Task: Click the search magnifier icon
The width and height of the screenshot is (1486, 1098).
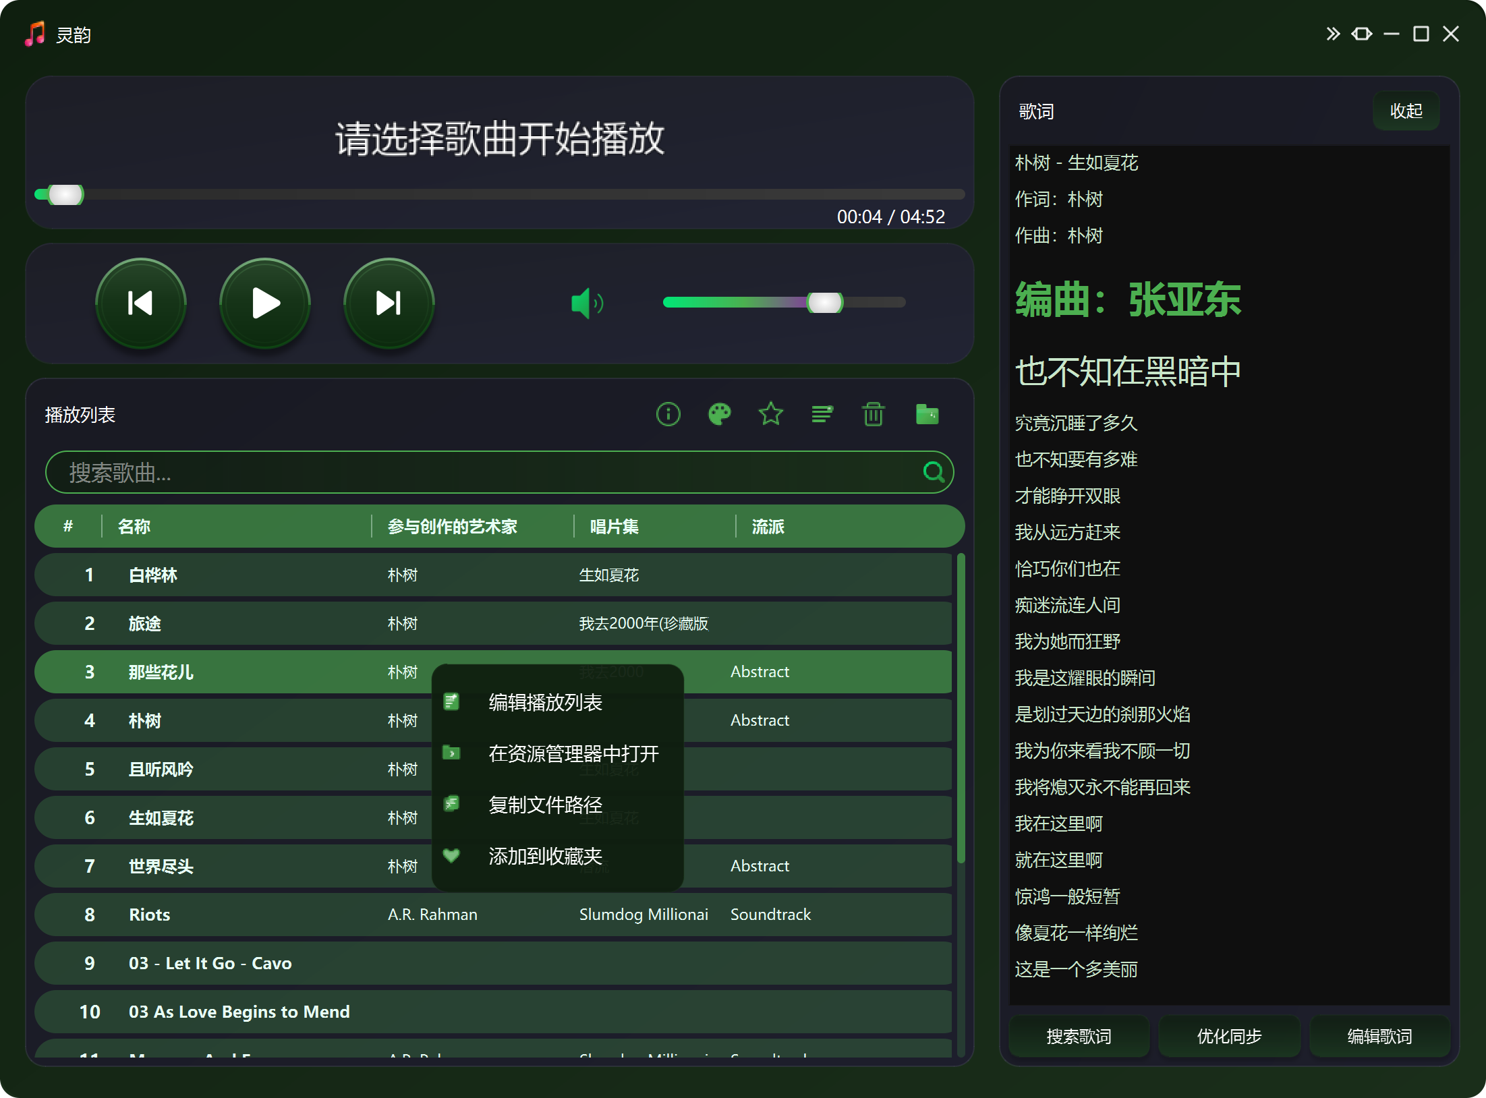Action: (x=934, y=472)
